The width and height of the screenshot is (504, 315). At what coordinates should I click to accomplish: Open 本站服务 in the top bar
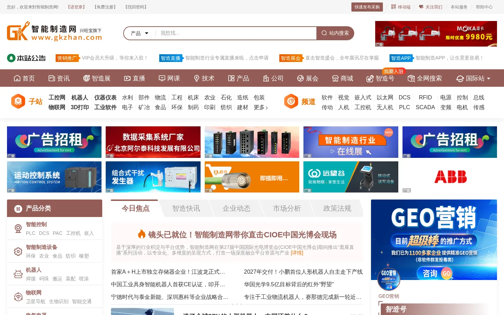pyautogui.click(x=459, y=7)
